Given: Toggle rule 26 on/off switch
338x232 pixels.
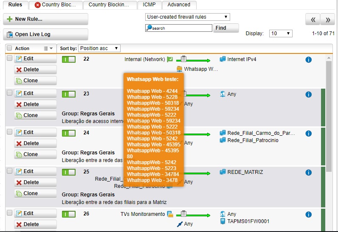Looking at the screenshot, I should pyautogui.click(x=69, y=214).
